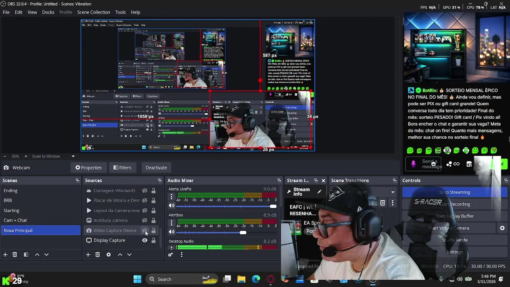Remove transition with trash icon
Screen dimensions: 510x287
382,203
